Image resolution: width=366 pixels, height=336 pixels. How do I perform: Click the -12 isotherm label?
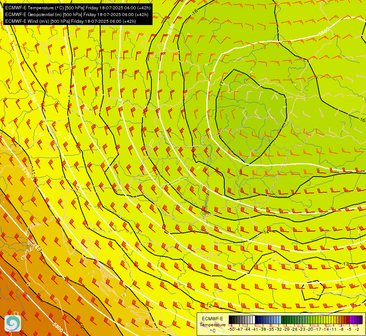pos(209,305)
